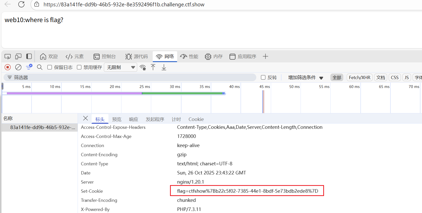Clear the network log icon
This screenshot has height=213, width=422.
point(18,67)
